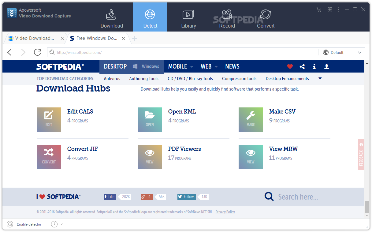
Task: Expand the WEB menu arrow
Action: pyautogui.click(x=216, y=67)
